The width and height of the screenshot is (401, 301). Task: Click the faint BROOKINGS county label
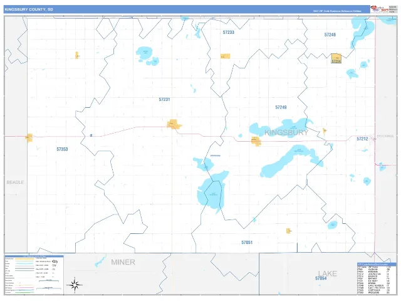click(385, 136)
